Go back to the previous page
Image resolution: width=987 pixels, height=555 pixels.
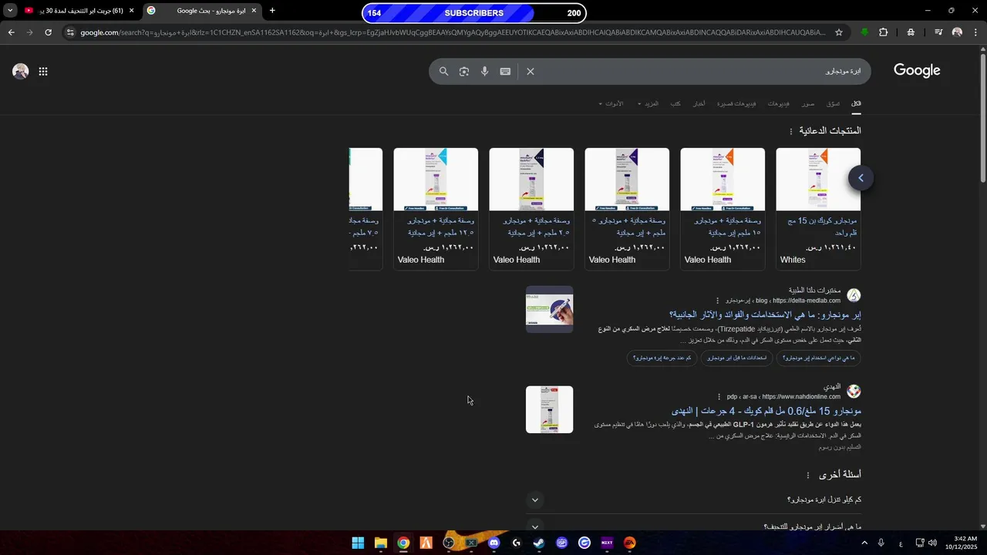pos(11,32)
